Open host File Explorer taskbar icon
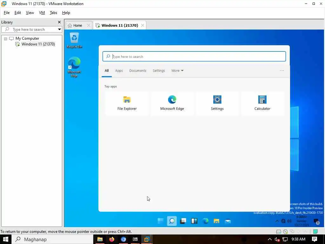Viewport: 325px width, 244px height. (x=100, y=239)
